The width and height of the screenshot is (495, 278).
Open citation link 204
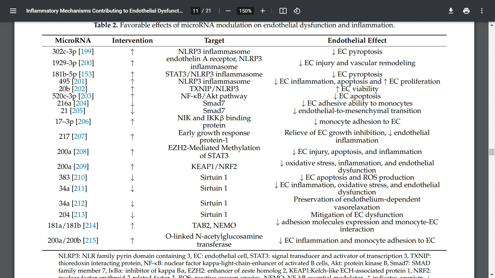81,103
